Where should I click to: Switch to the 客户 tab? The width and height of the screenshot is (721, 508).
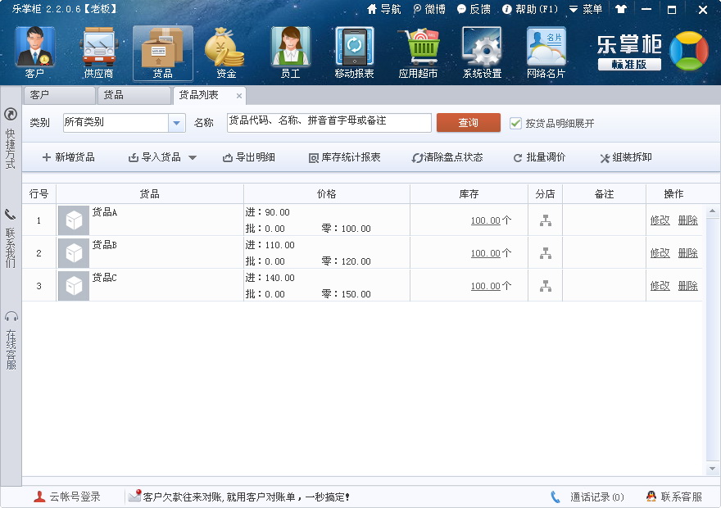tap(59, 95)
